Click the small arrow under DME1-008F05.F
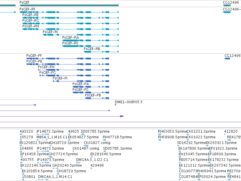Image resolution: width=241 pixels, height=181 pixels. point(116,105)
